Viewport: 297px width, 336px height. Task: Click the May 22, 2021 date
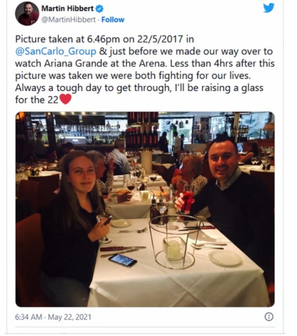[x=70, y=317]
